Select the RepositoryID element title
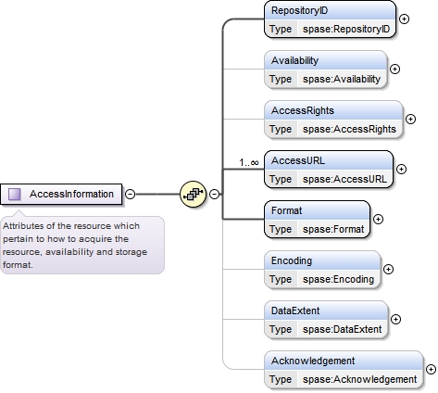The image size is (438, 393). [299, 10]
